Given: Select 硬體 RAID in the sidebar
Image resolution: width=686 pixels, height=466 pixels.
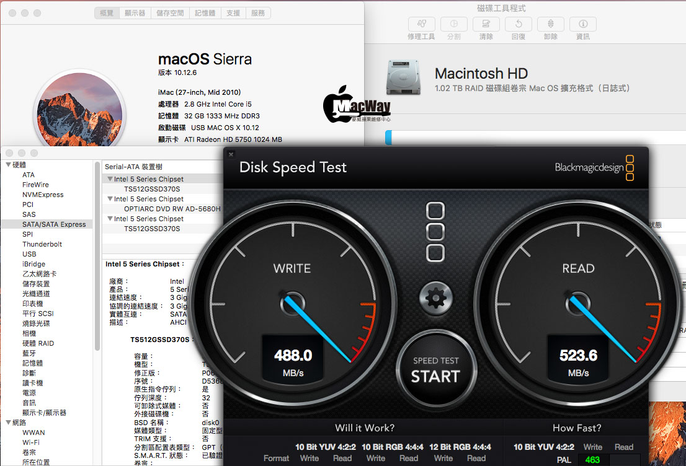Looking at the screenshot, I should coord(38,343).
